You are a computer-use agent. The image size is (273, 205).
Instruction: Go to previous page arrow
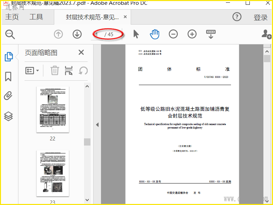(x=58, y=34)
